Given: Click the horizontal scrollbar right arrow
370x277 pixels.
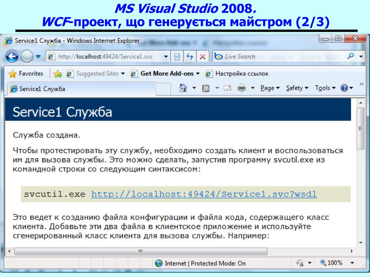Looking at the screenshot, I should click(352, 251).
